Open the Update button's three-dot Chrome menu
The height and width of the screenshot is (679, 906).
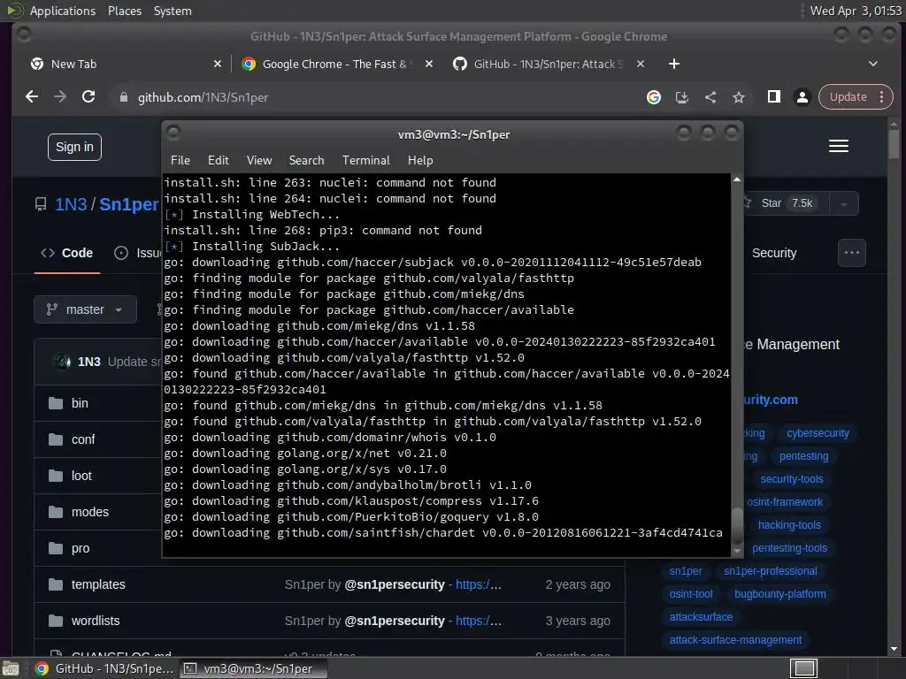coord(882,97)
